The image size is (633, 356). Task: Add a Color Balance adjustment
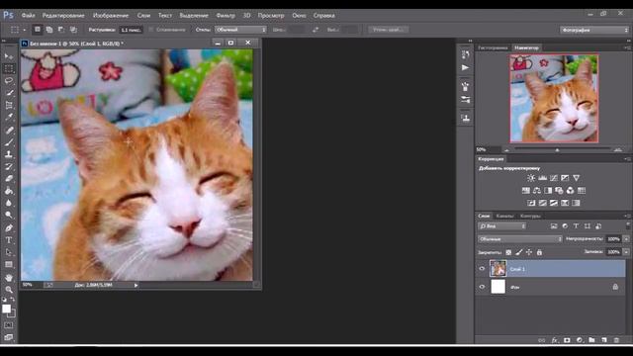point(536,191)
